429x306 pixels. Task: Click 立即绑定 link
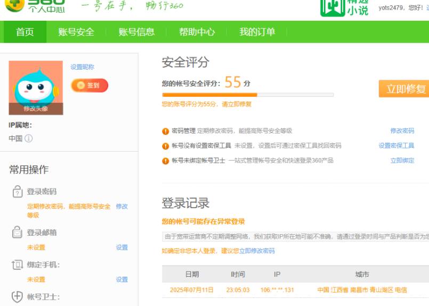[402, 160]
